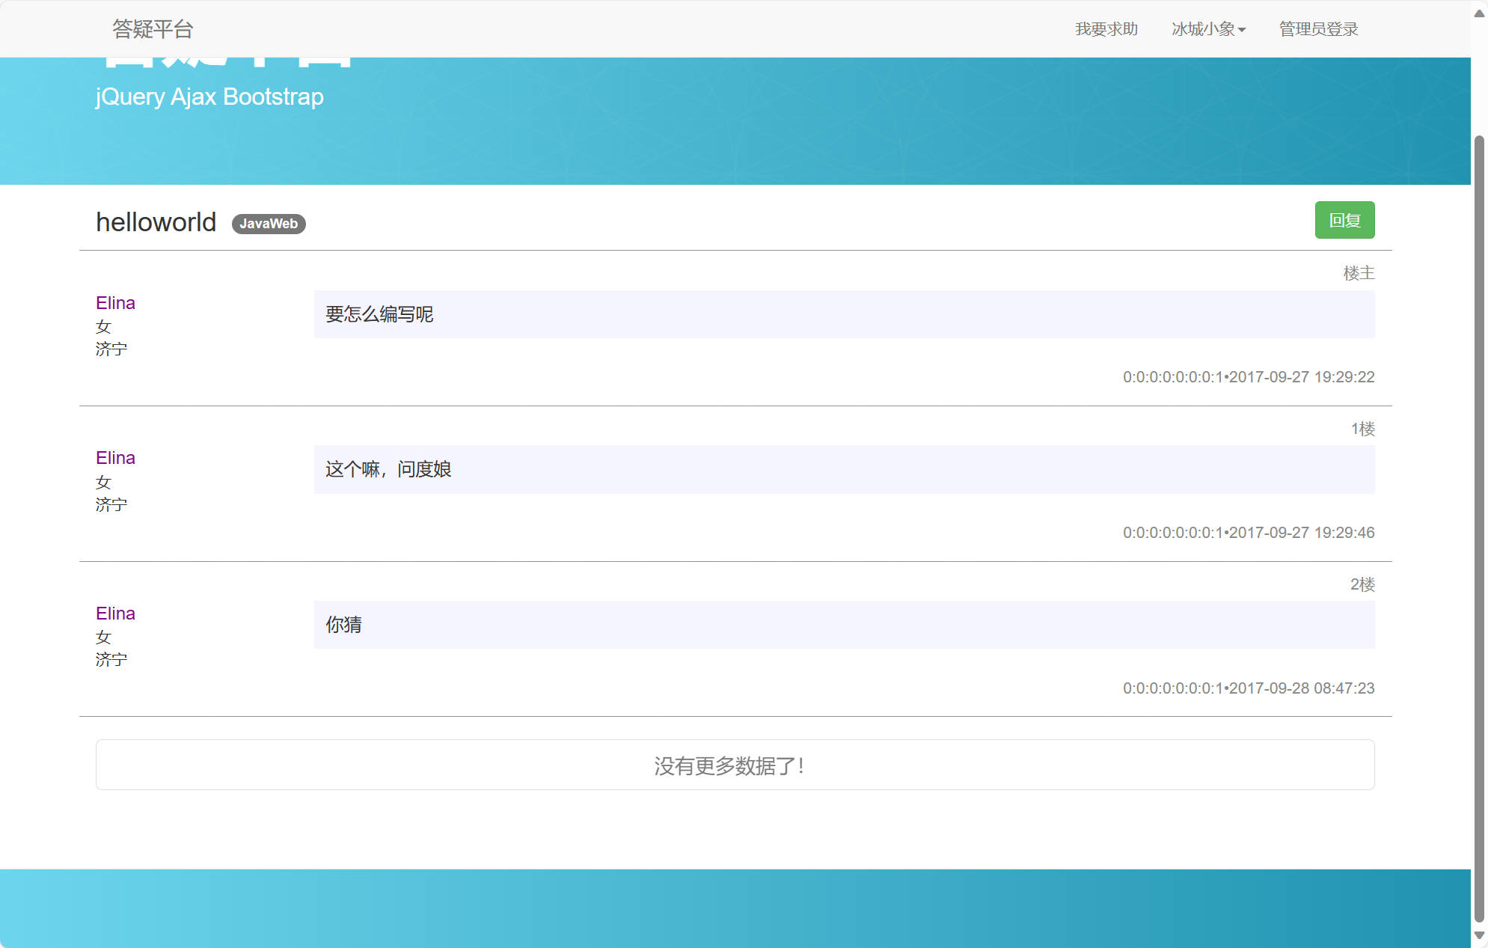
Task: Click the 答疑平台 site title
Action: point(152,28)
